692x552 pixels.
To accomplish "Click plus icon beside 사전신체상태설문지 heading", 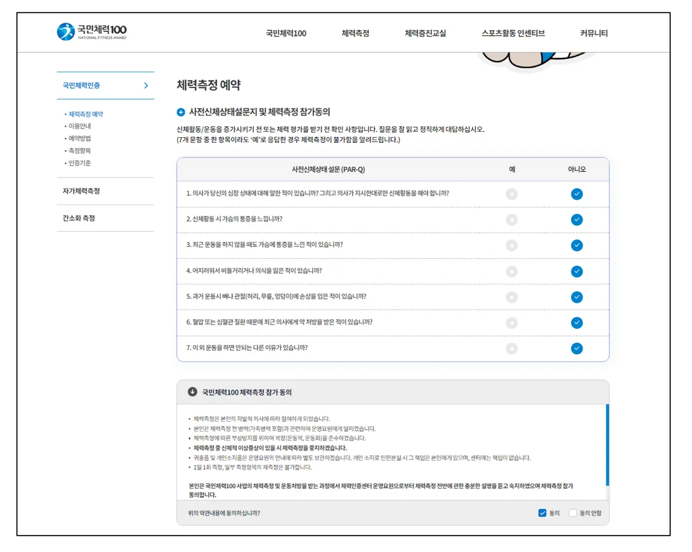I will 181,112.
